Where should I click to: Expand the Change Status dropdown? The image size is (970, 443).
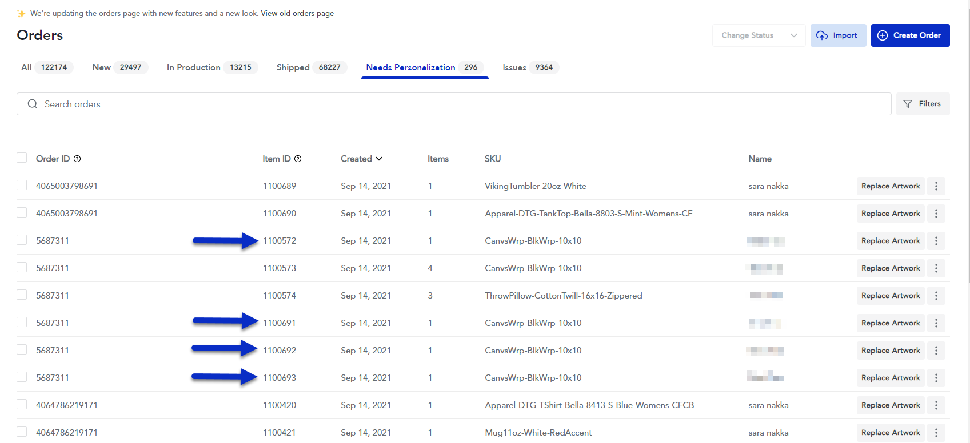(759, 35)
